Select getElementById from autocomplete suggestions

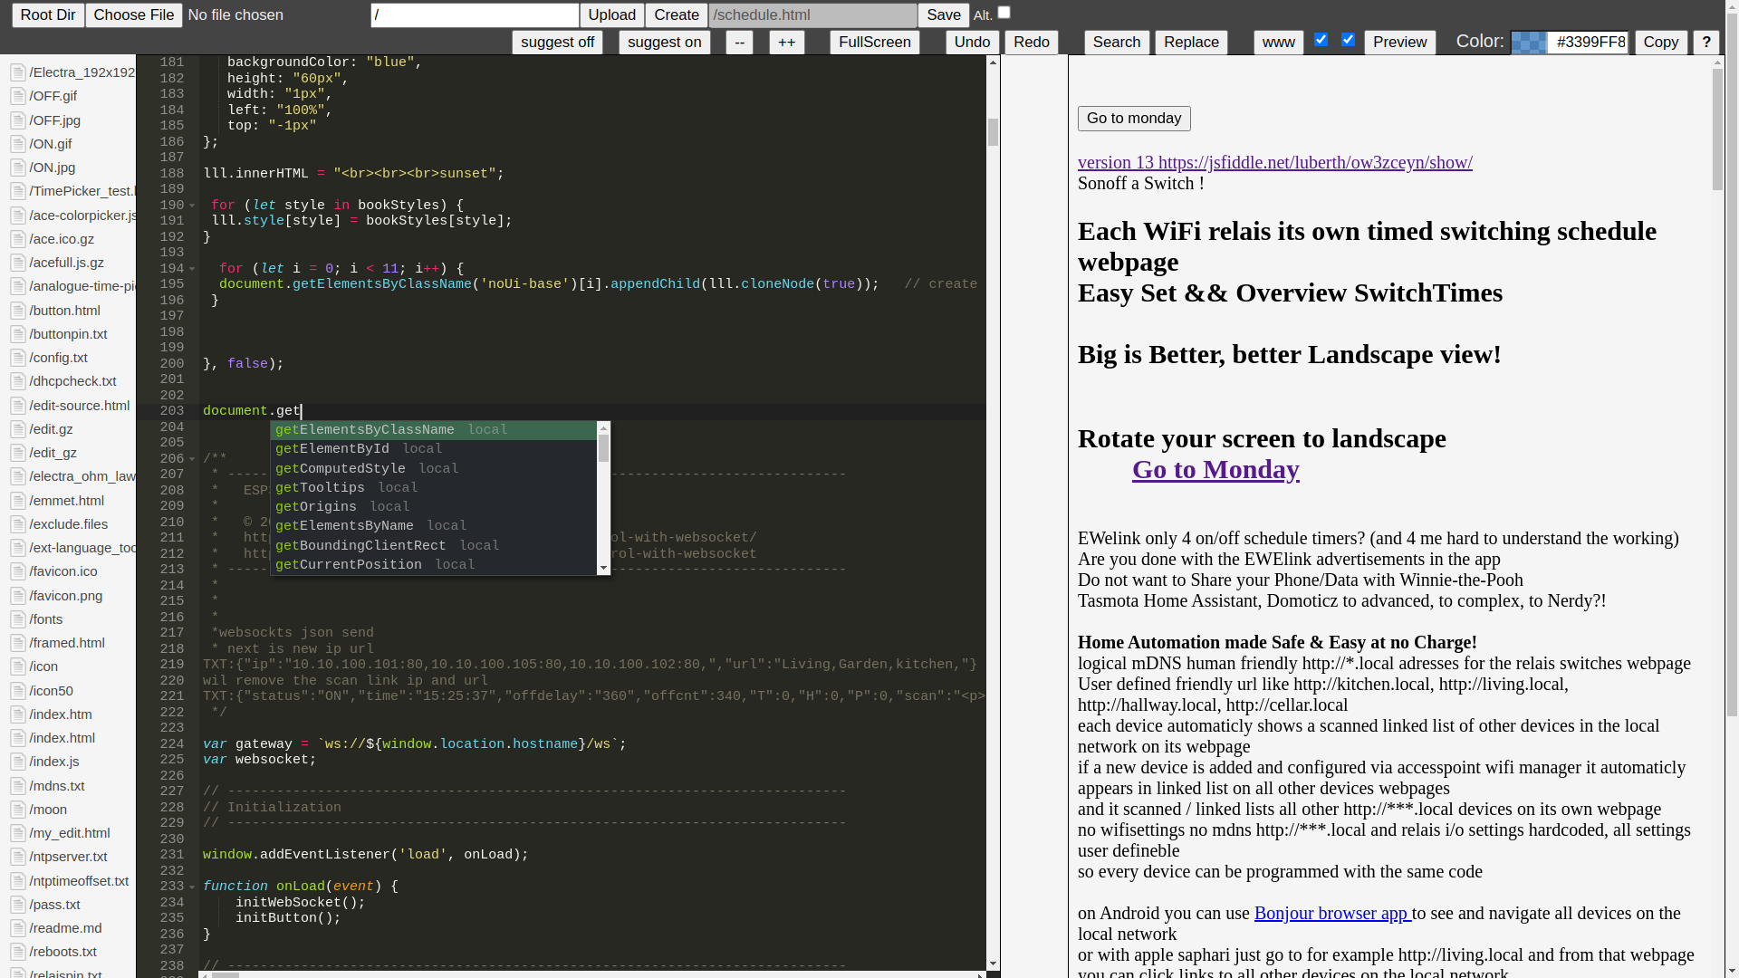pos(332,449)
